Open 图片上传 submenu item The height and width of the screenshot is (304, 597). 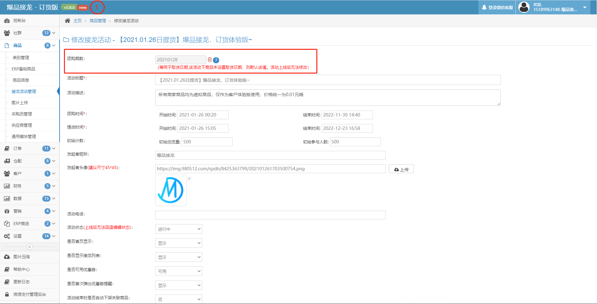click(20, 103)
